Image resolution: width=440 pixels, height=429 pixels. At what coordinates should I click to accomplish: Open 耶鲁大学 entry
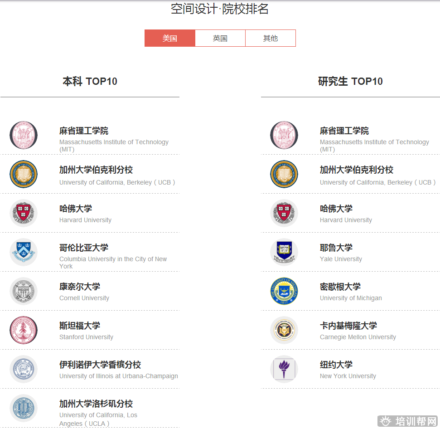click(x=336, y=248)
